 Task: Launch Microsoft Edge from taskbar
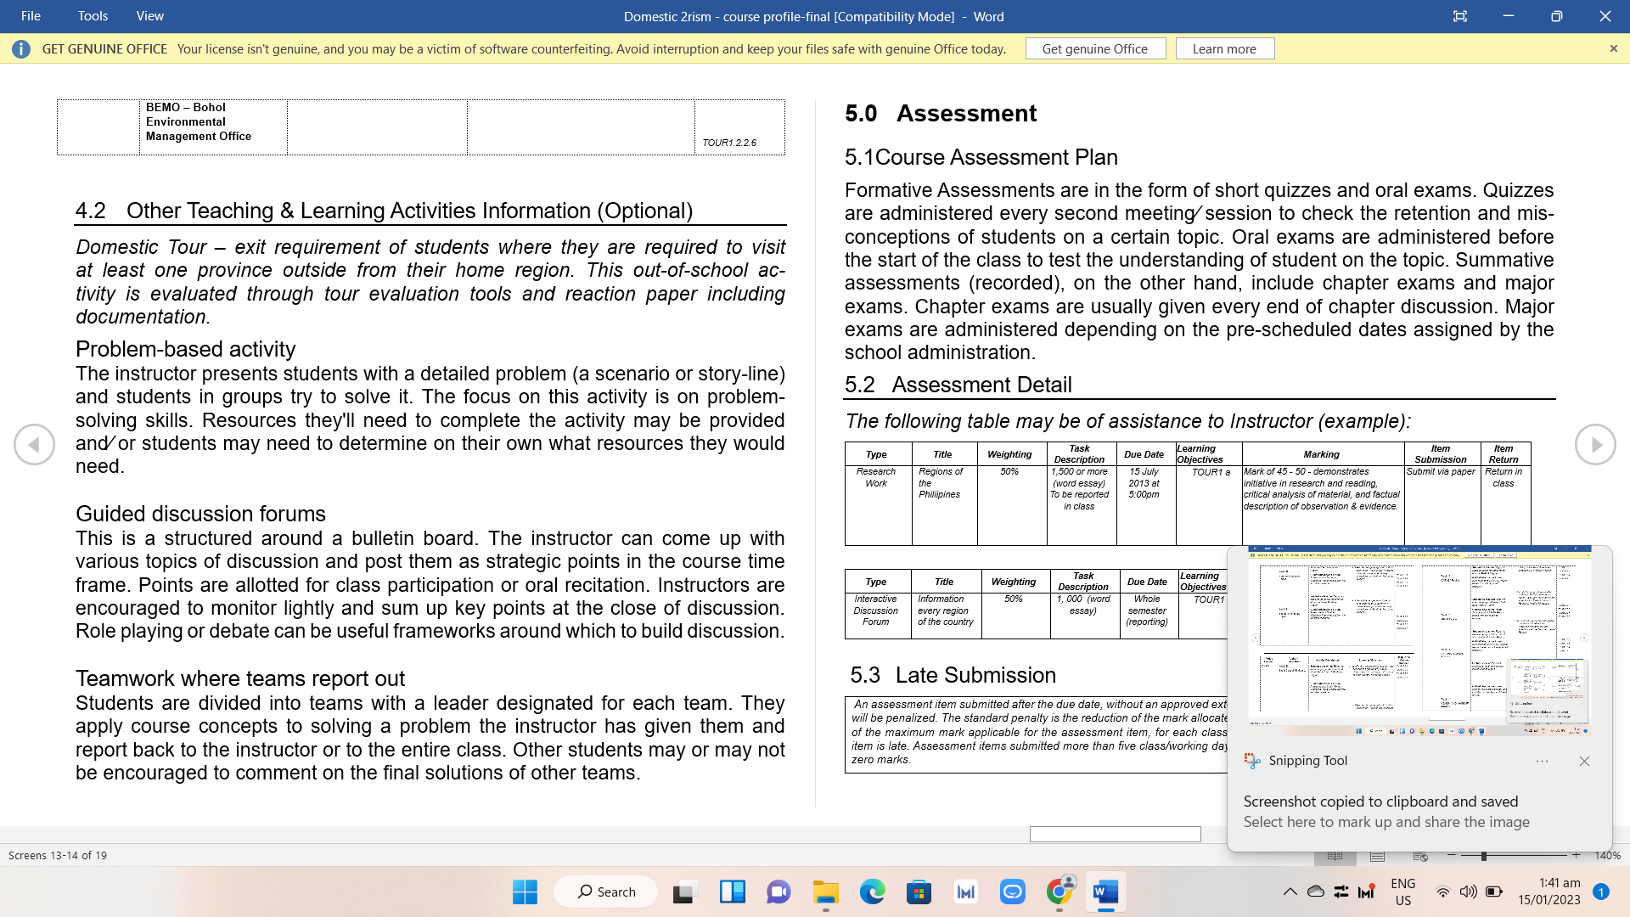point(872,892)
